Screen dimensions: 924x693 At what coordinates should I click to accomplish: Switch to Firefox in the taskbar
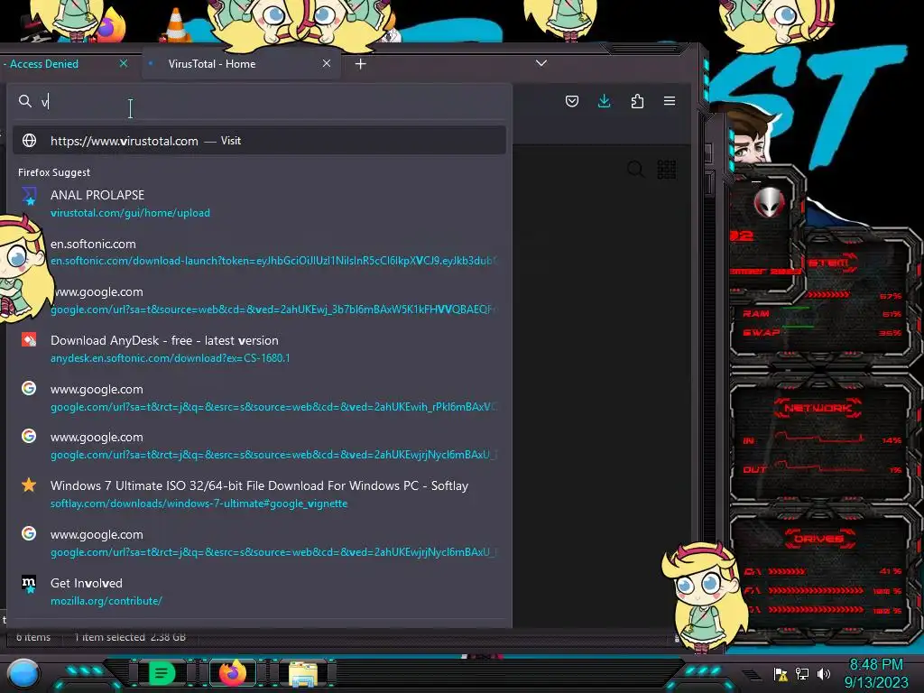[232, 673]
